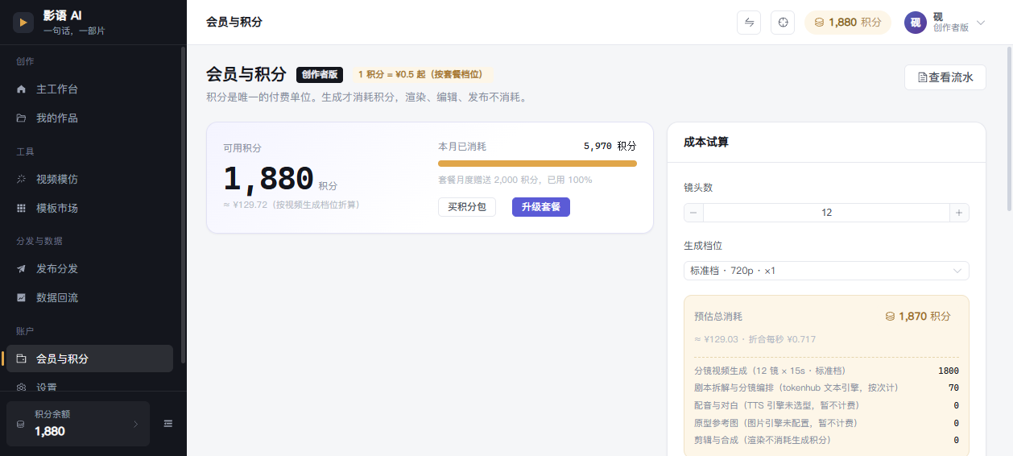The image size is (1013, 456).
Task: Click the 买积分包 button
Action: [467, 207]
